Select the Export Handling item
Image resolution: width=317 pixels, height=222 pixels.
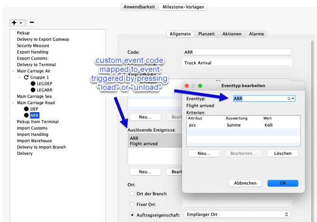(x=33, y=52)
